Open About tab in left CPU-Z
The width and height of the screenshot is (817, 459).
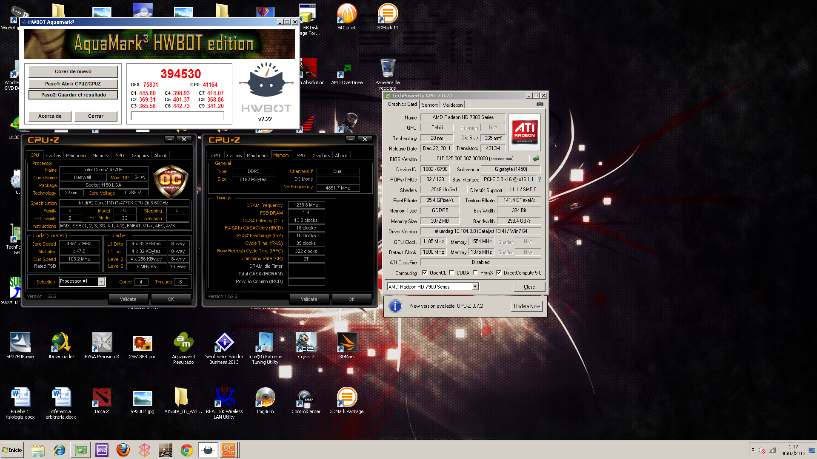point(160,156)
